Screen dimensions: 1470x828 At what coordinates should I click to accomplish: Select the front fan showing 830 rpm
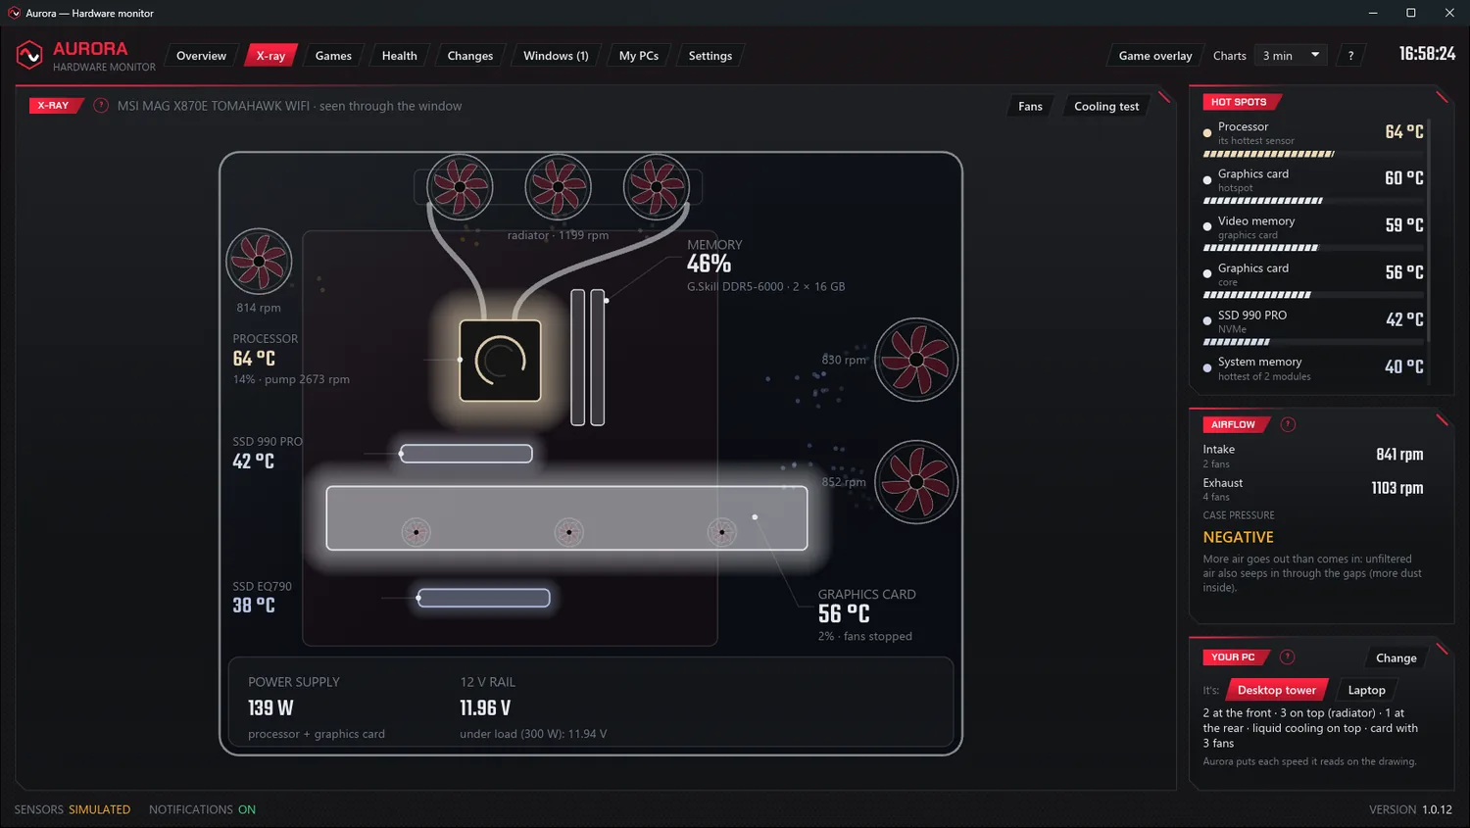click(916, 360)
